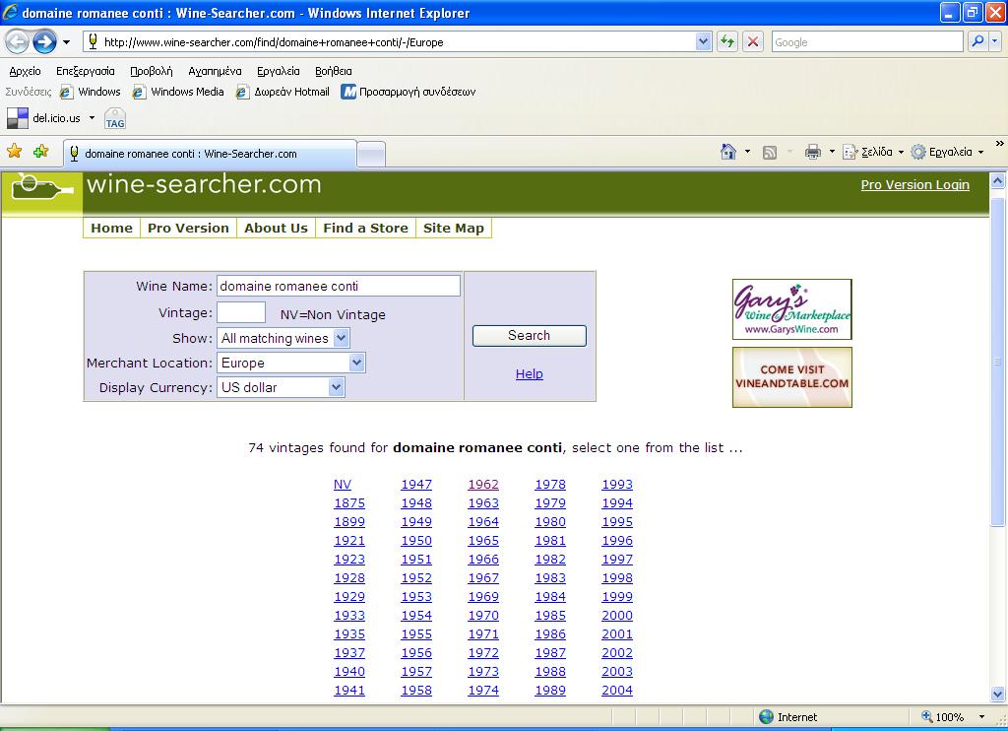Open the Show matching wines dropdown
This screenshot has width=1008, height=731.
[283, 338]
